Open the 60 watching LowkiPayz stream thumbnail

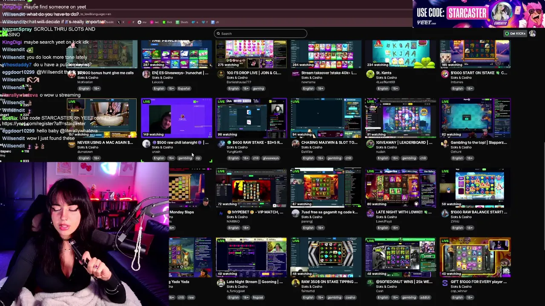[401, 187]
